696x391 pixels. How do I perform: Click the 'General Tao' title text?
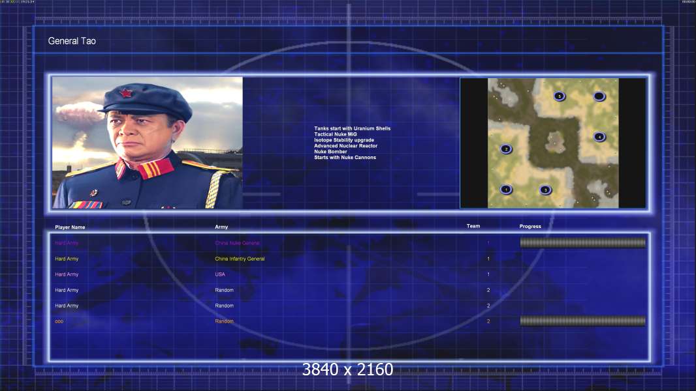[x=72, y=41]
